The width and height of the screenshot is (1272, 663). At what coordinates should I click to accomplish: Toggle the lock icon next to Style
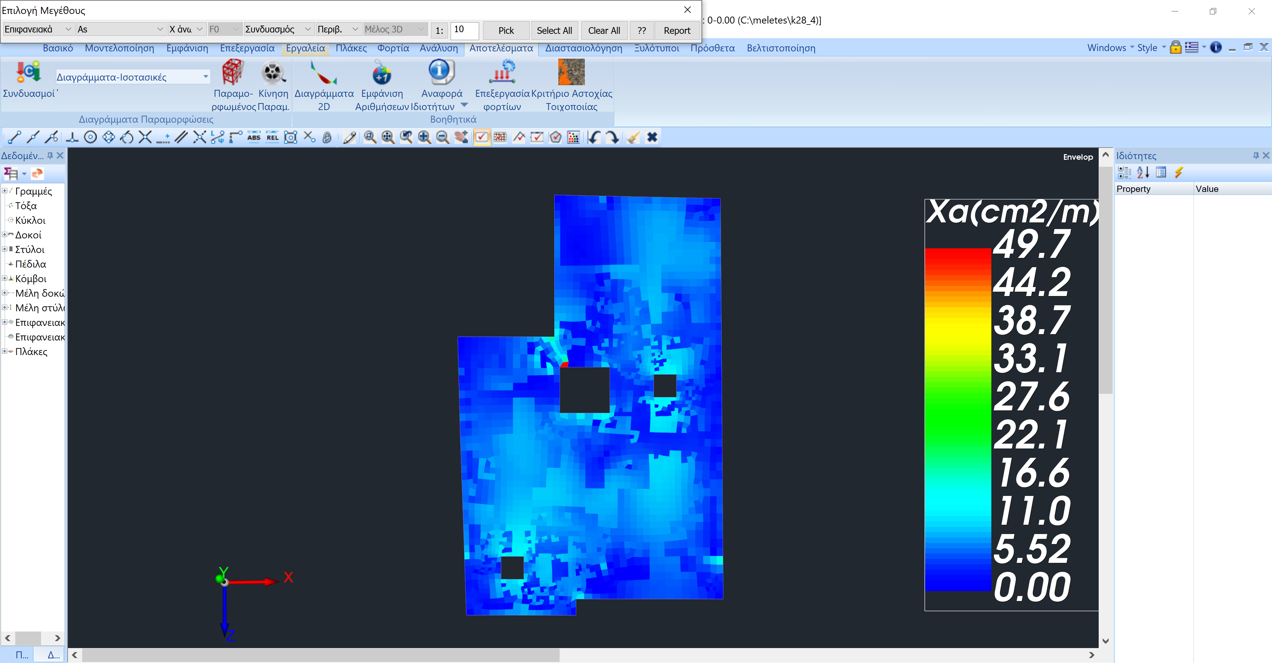point(1175,47)
